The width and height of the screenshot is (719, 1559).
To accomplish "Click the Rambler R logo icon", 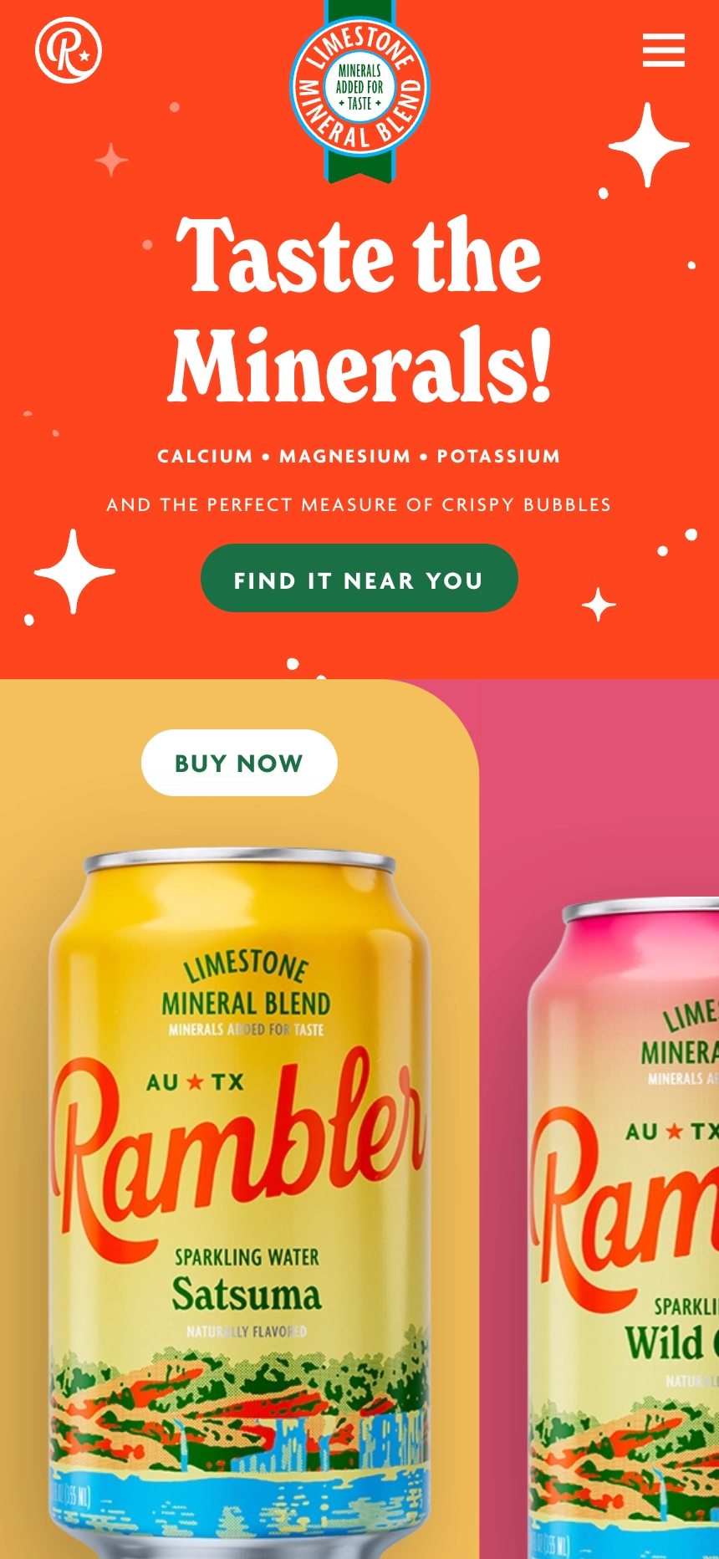I will click(x=69, y=50).
